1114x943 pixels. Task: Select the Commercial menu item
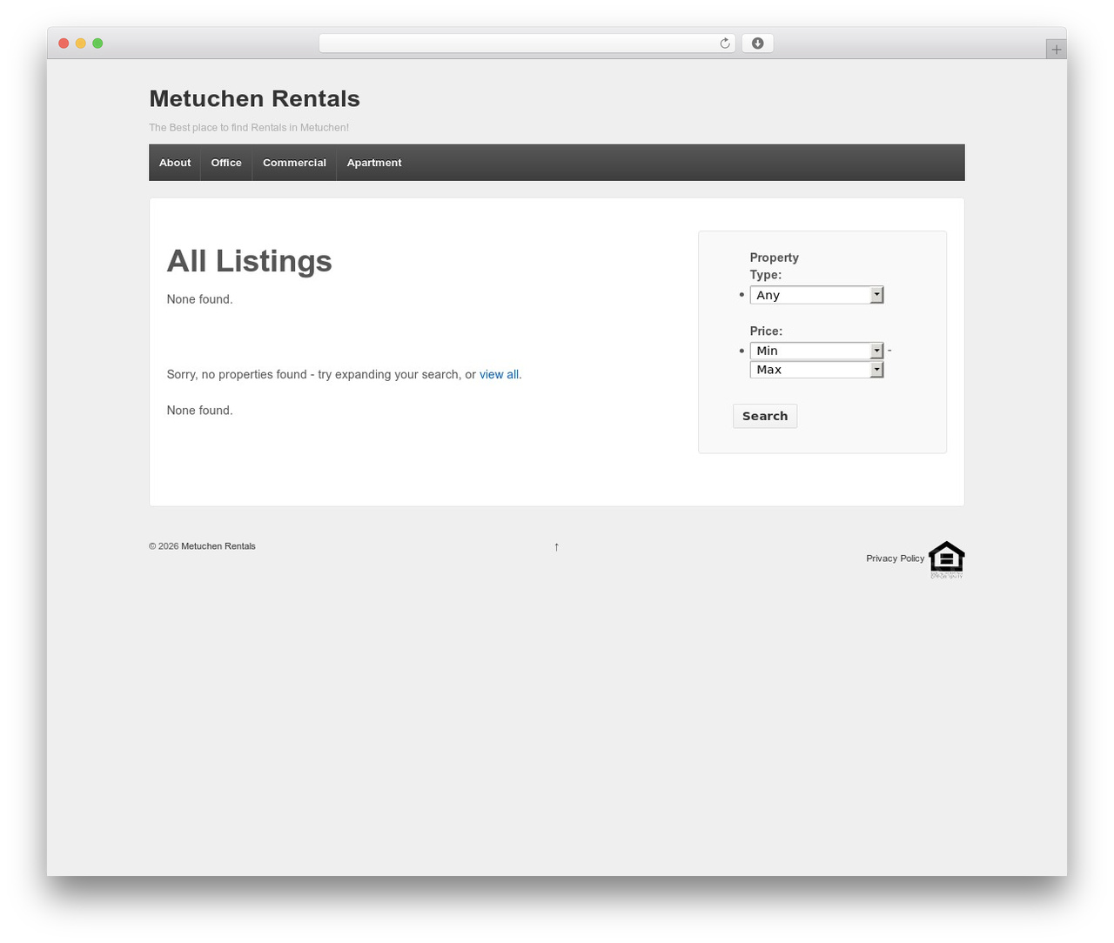point(294,163)
